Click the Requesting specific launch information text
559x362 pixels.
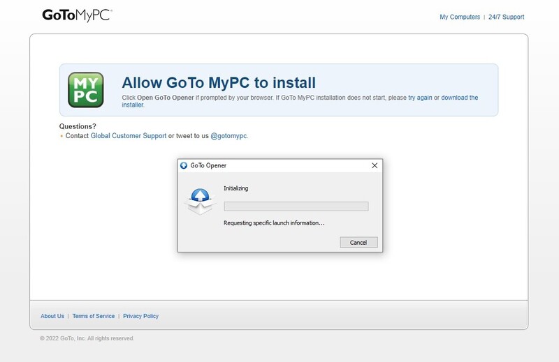pyautogui.click(x=274, y=223)
